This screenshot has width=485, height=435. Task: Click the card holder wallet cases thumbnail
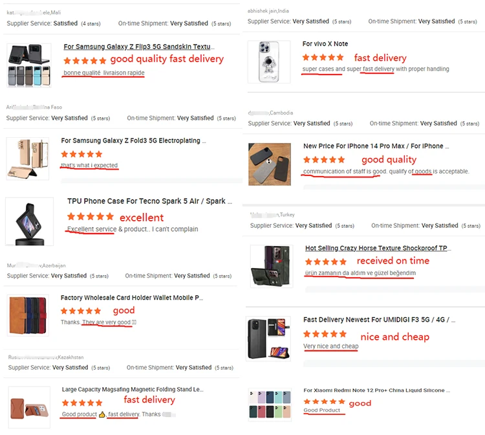pos(28,316)
